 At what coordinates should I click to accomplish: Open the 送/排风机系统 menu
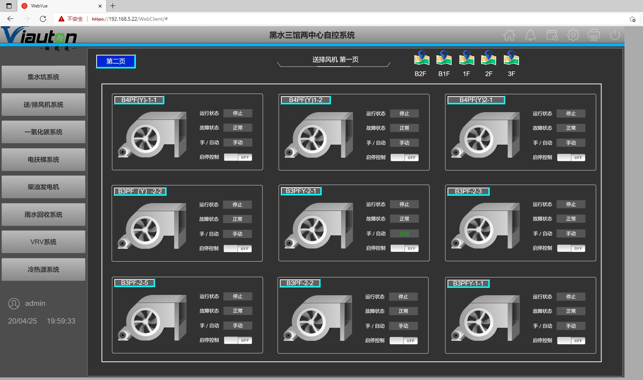click(x=43, y=105)
